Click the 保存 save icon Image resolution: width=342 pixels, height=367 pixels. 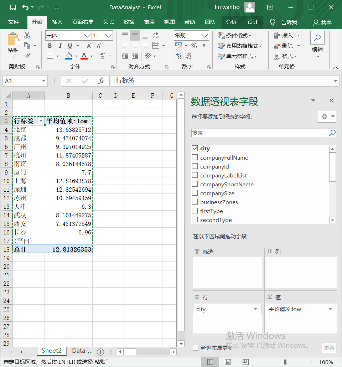point(14,7)
